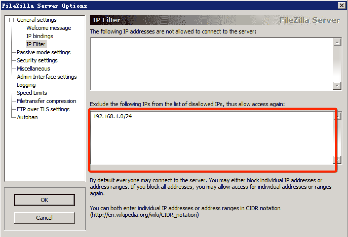The image size is (348, 237).
Task: Open the Logging settings page
Action: 26,85
